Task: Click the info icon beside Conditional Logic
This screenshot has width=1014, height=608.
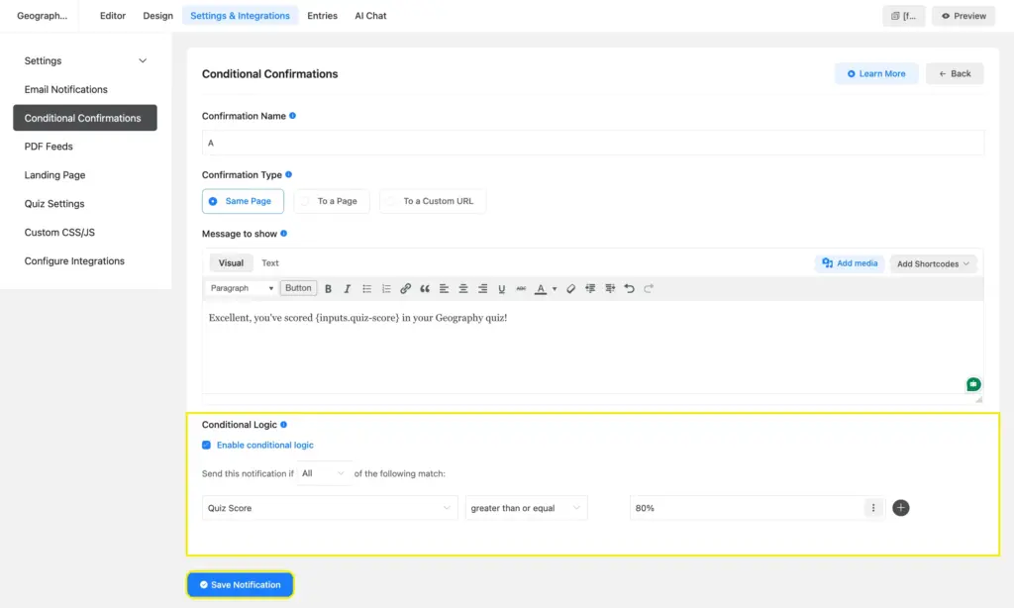Action: (283, 424)
